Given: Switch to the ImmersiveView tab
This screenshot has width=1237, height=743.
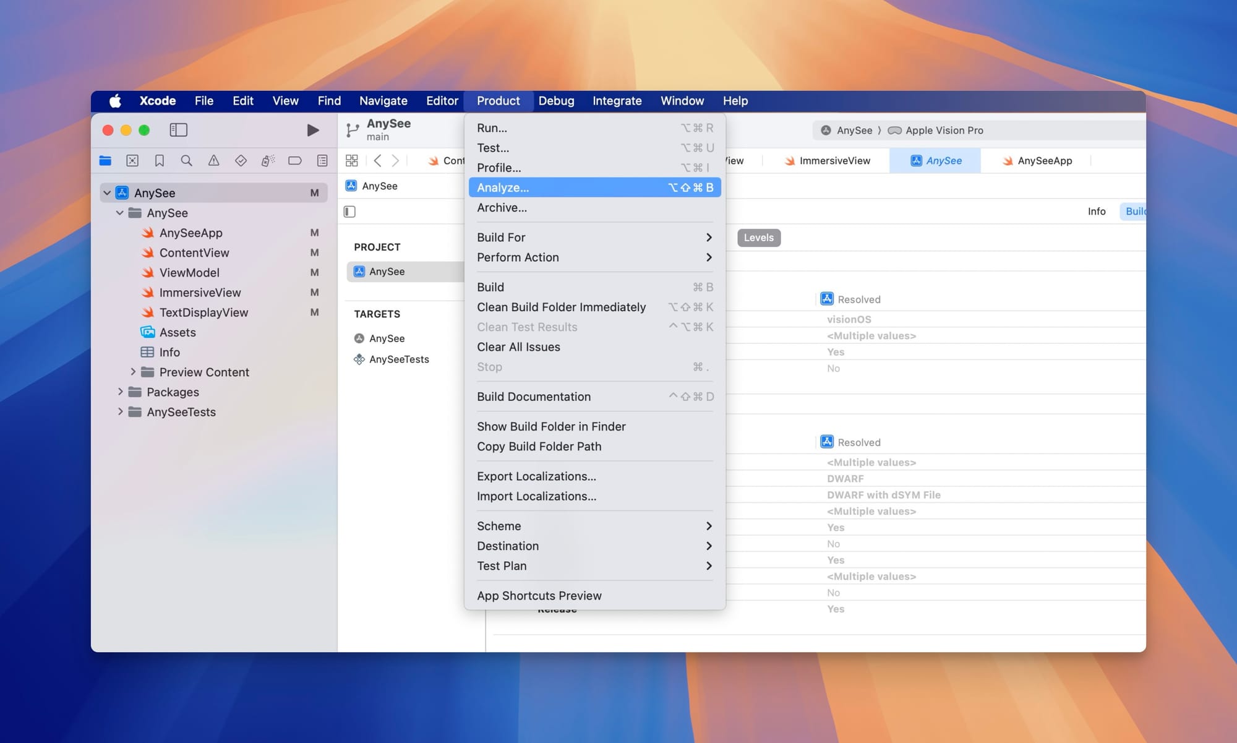Looking at the screenshot, I should click(828, 161).
